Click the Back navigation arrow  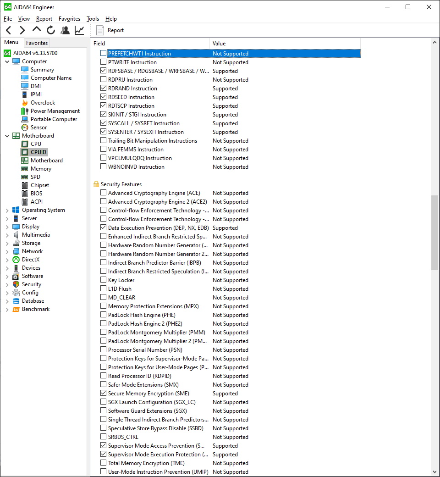9,30
